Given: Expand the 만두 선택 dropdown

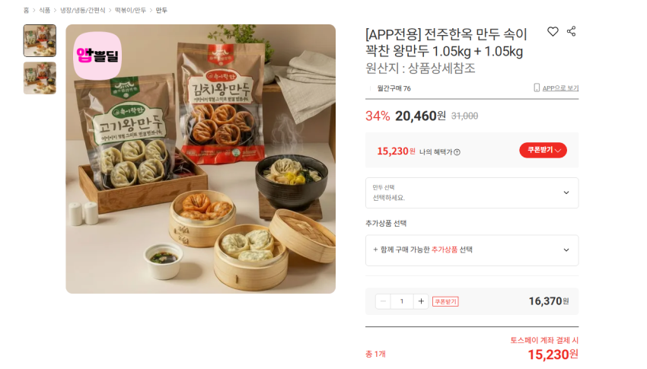Looking at the screenshot, I should point(472,193).
